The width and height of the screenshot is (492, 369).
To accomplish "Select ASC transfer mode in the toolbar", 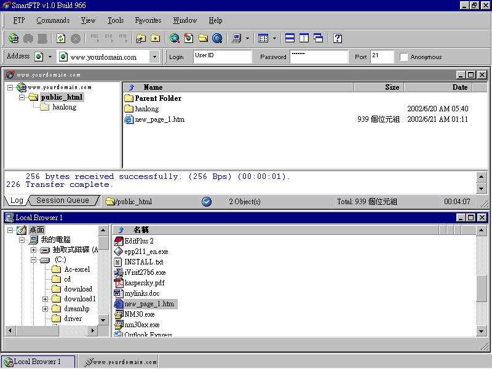I will pyautogui.click(x=95, y=38).
